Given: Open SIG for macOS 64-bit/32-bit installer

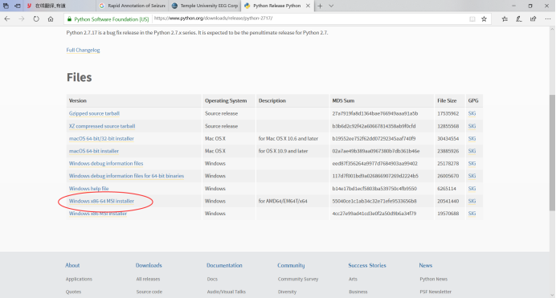Looking at the screenshot, I should point(472,138).
